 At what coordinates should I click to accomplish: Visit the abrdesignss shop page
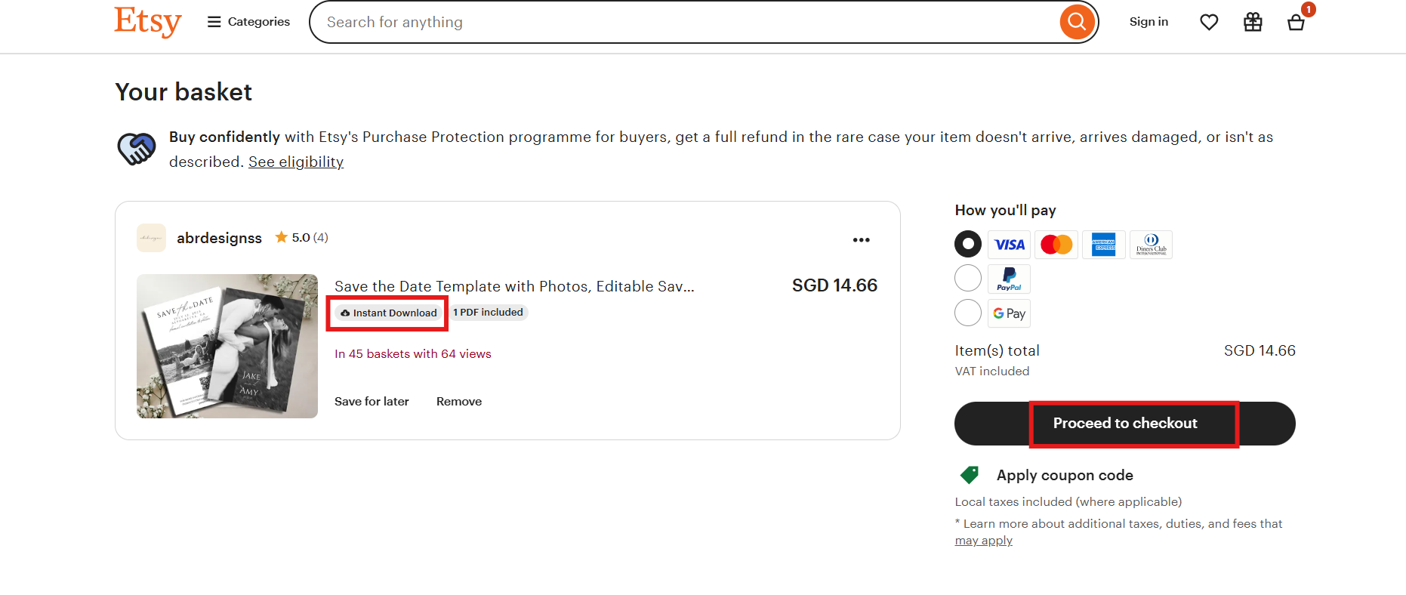click(219, 238)
